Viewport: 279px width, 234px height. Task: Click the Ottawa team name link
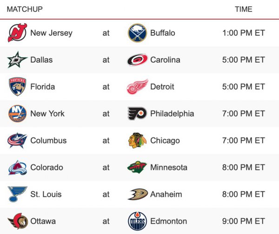(43, 221)
